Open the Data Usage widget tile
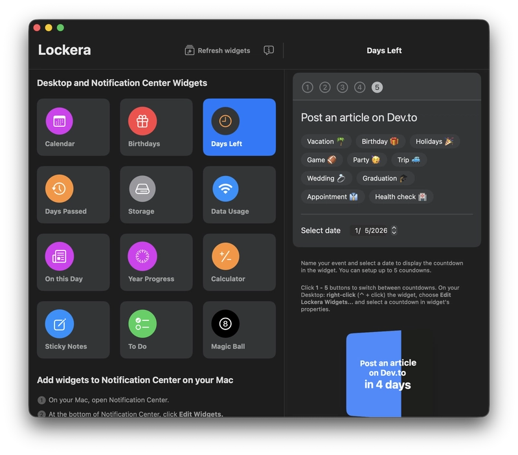Viewport: 518px width, 455px height. (x=239, y=195)
